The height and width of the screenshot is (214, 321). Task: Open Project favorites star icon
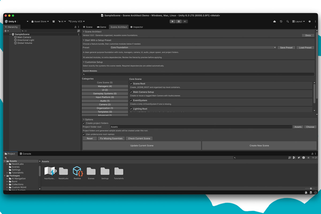pos(308,158)
